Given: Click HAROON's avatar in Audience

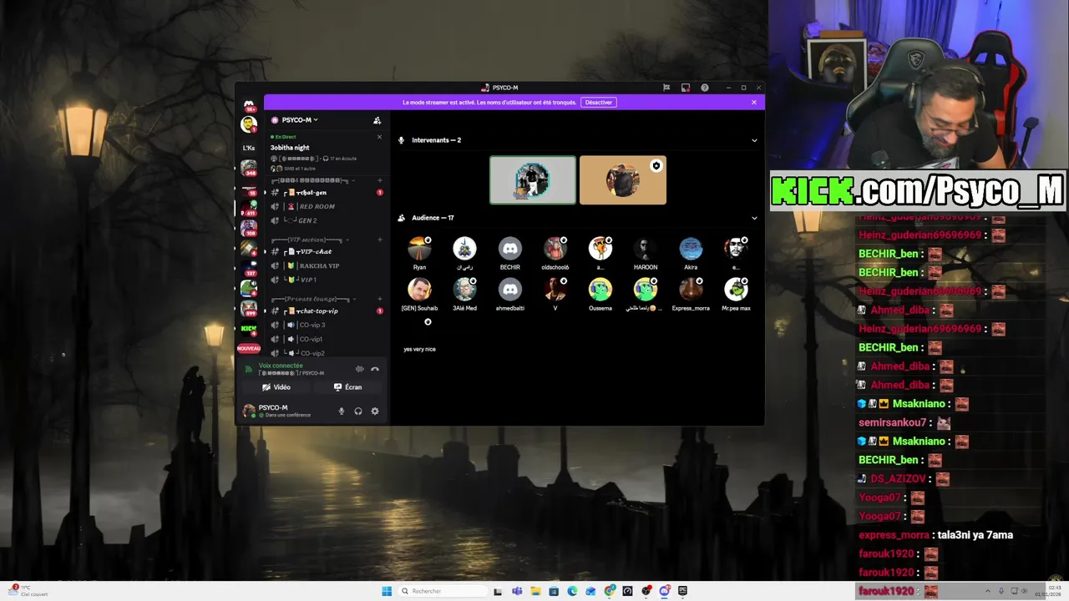Looking at the screenshot, I should pos(645,249).
